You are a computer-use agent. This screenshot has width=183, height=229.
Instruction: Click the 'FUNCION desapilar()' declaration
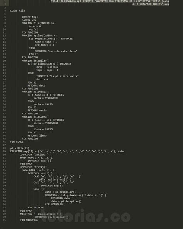(x=36, y=61)
